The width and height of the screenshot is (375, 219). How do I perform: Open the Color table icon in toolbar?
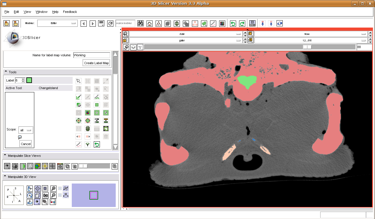tap(222, 23)
